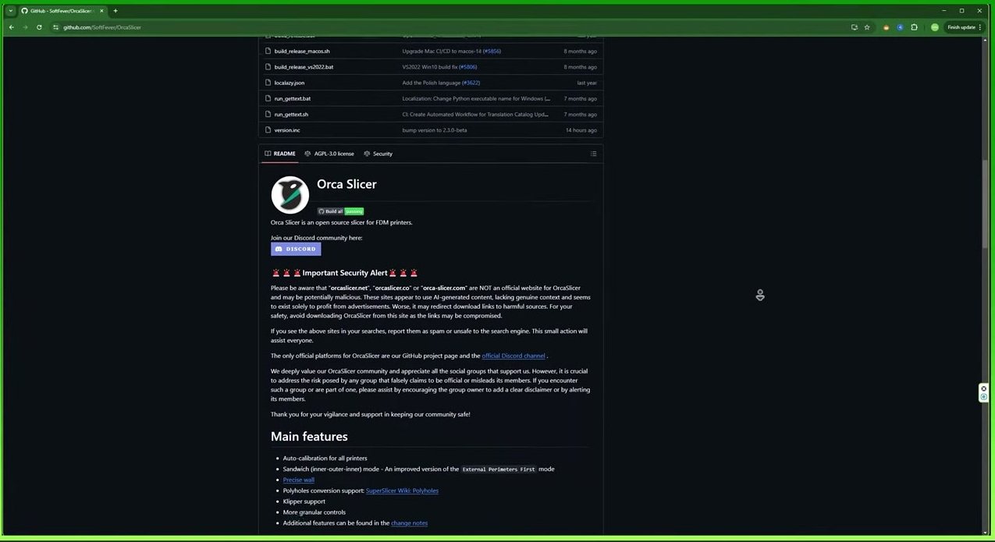Viewport: 995px width, 542px height.
Task: Click file icon beside version.inc
Action: coord(268,130)
